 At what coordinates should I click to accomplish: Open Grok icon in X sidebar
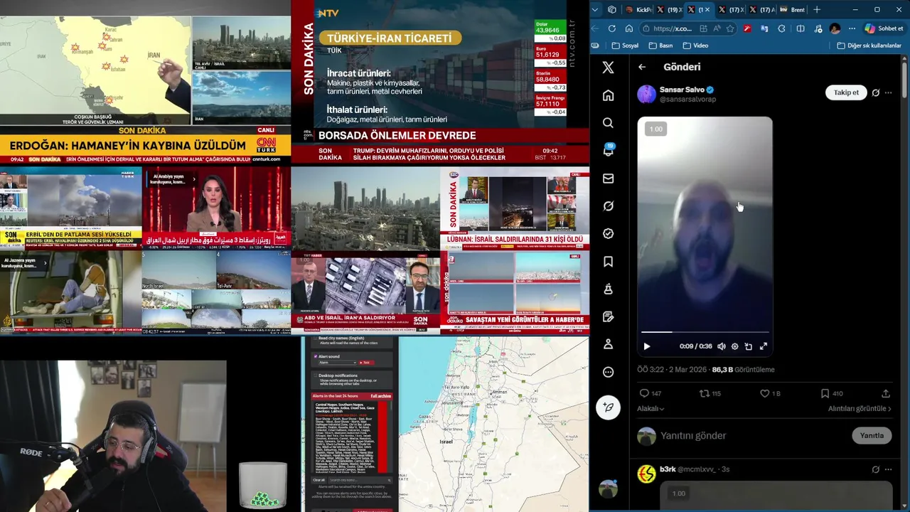pos(608,206)
